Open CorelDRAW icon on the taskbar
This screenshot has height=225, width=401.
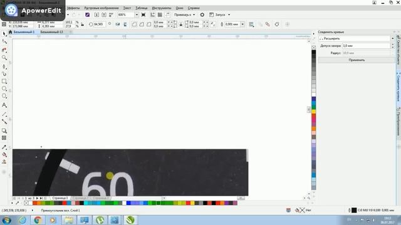point(130,220)
